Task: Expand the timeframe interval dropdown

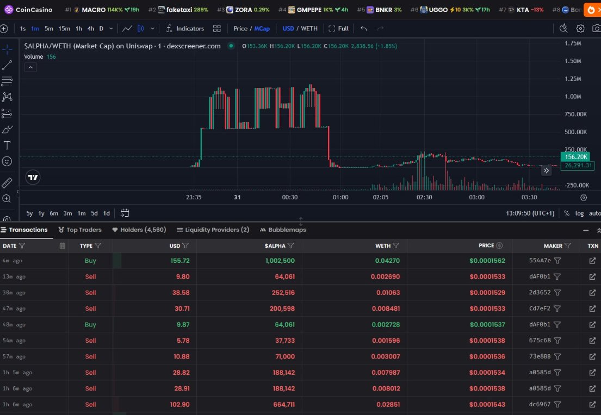Action: pos(111,28)
